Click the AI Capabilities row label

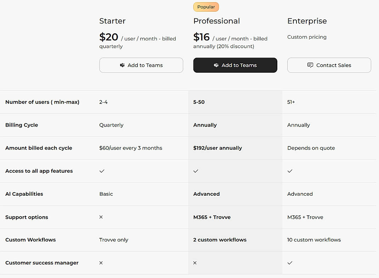point(24,194)
